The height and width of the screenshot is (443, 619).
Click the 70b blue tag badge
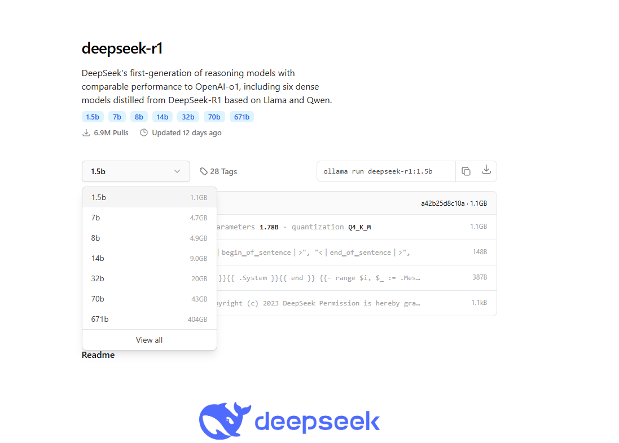tap(214, 117)
